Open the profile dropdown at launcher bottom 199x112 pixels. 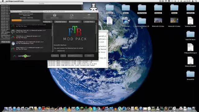[75, 56]
